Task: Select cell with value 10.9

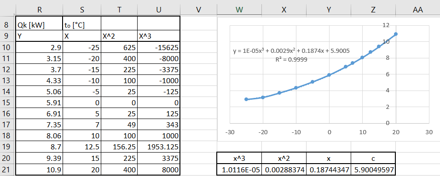Action: point(39,169)
